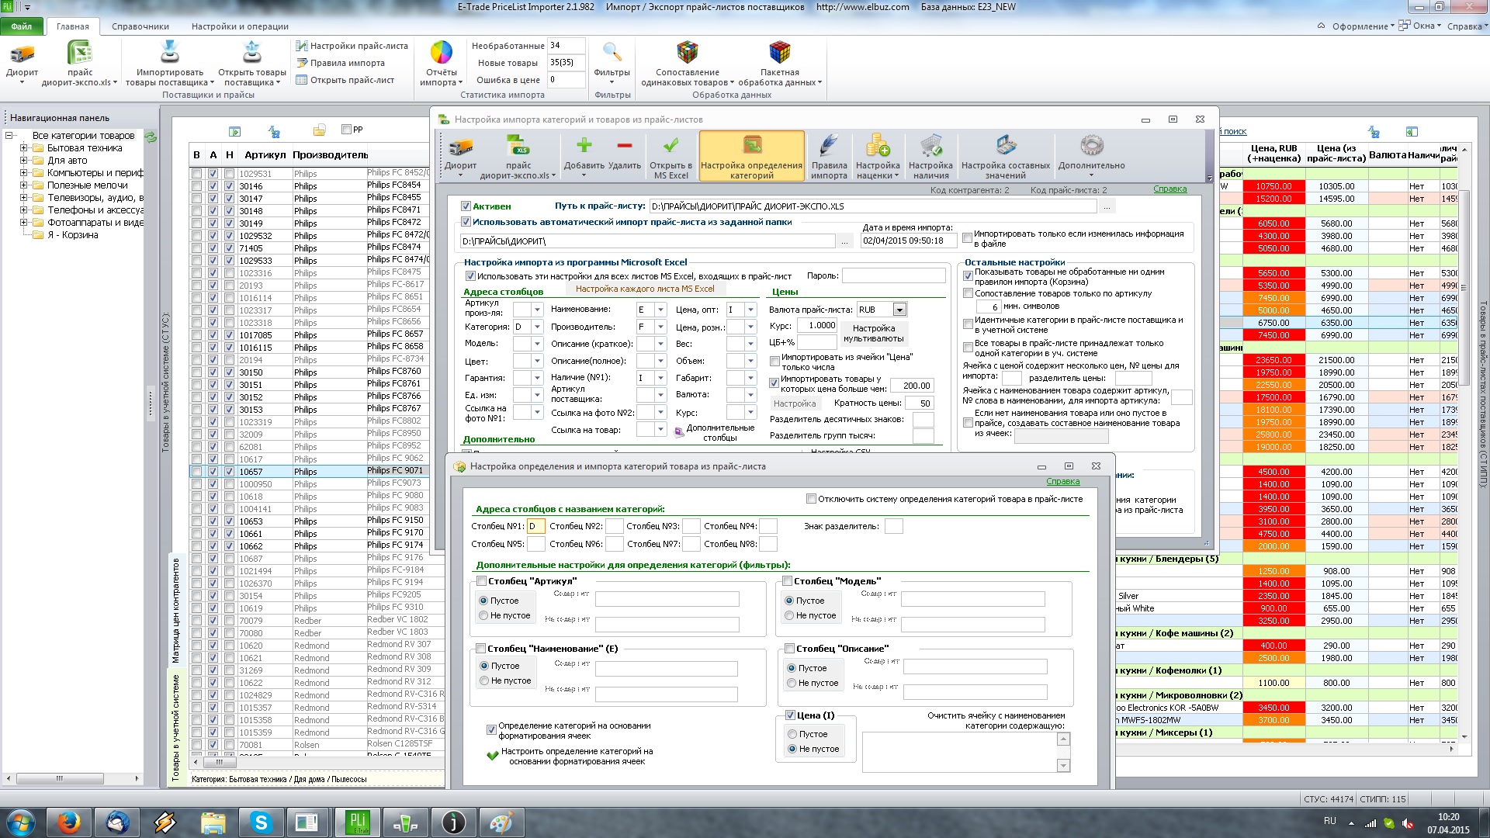Open the Валюта прайс-листа RUB dropdown
The height and width of the screenshot is (838, 1490).
pos(899,310)
